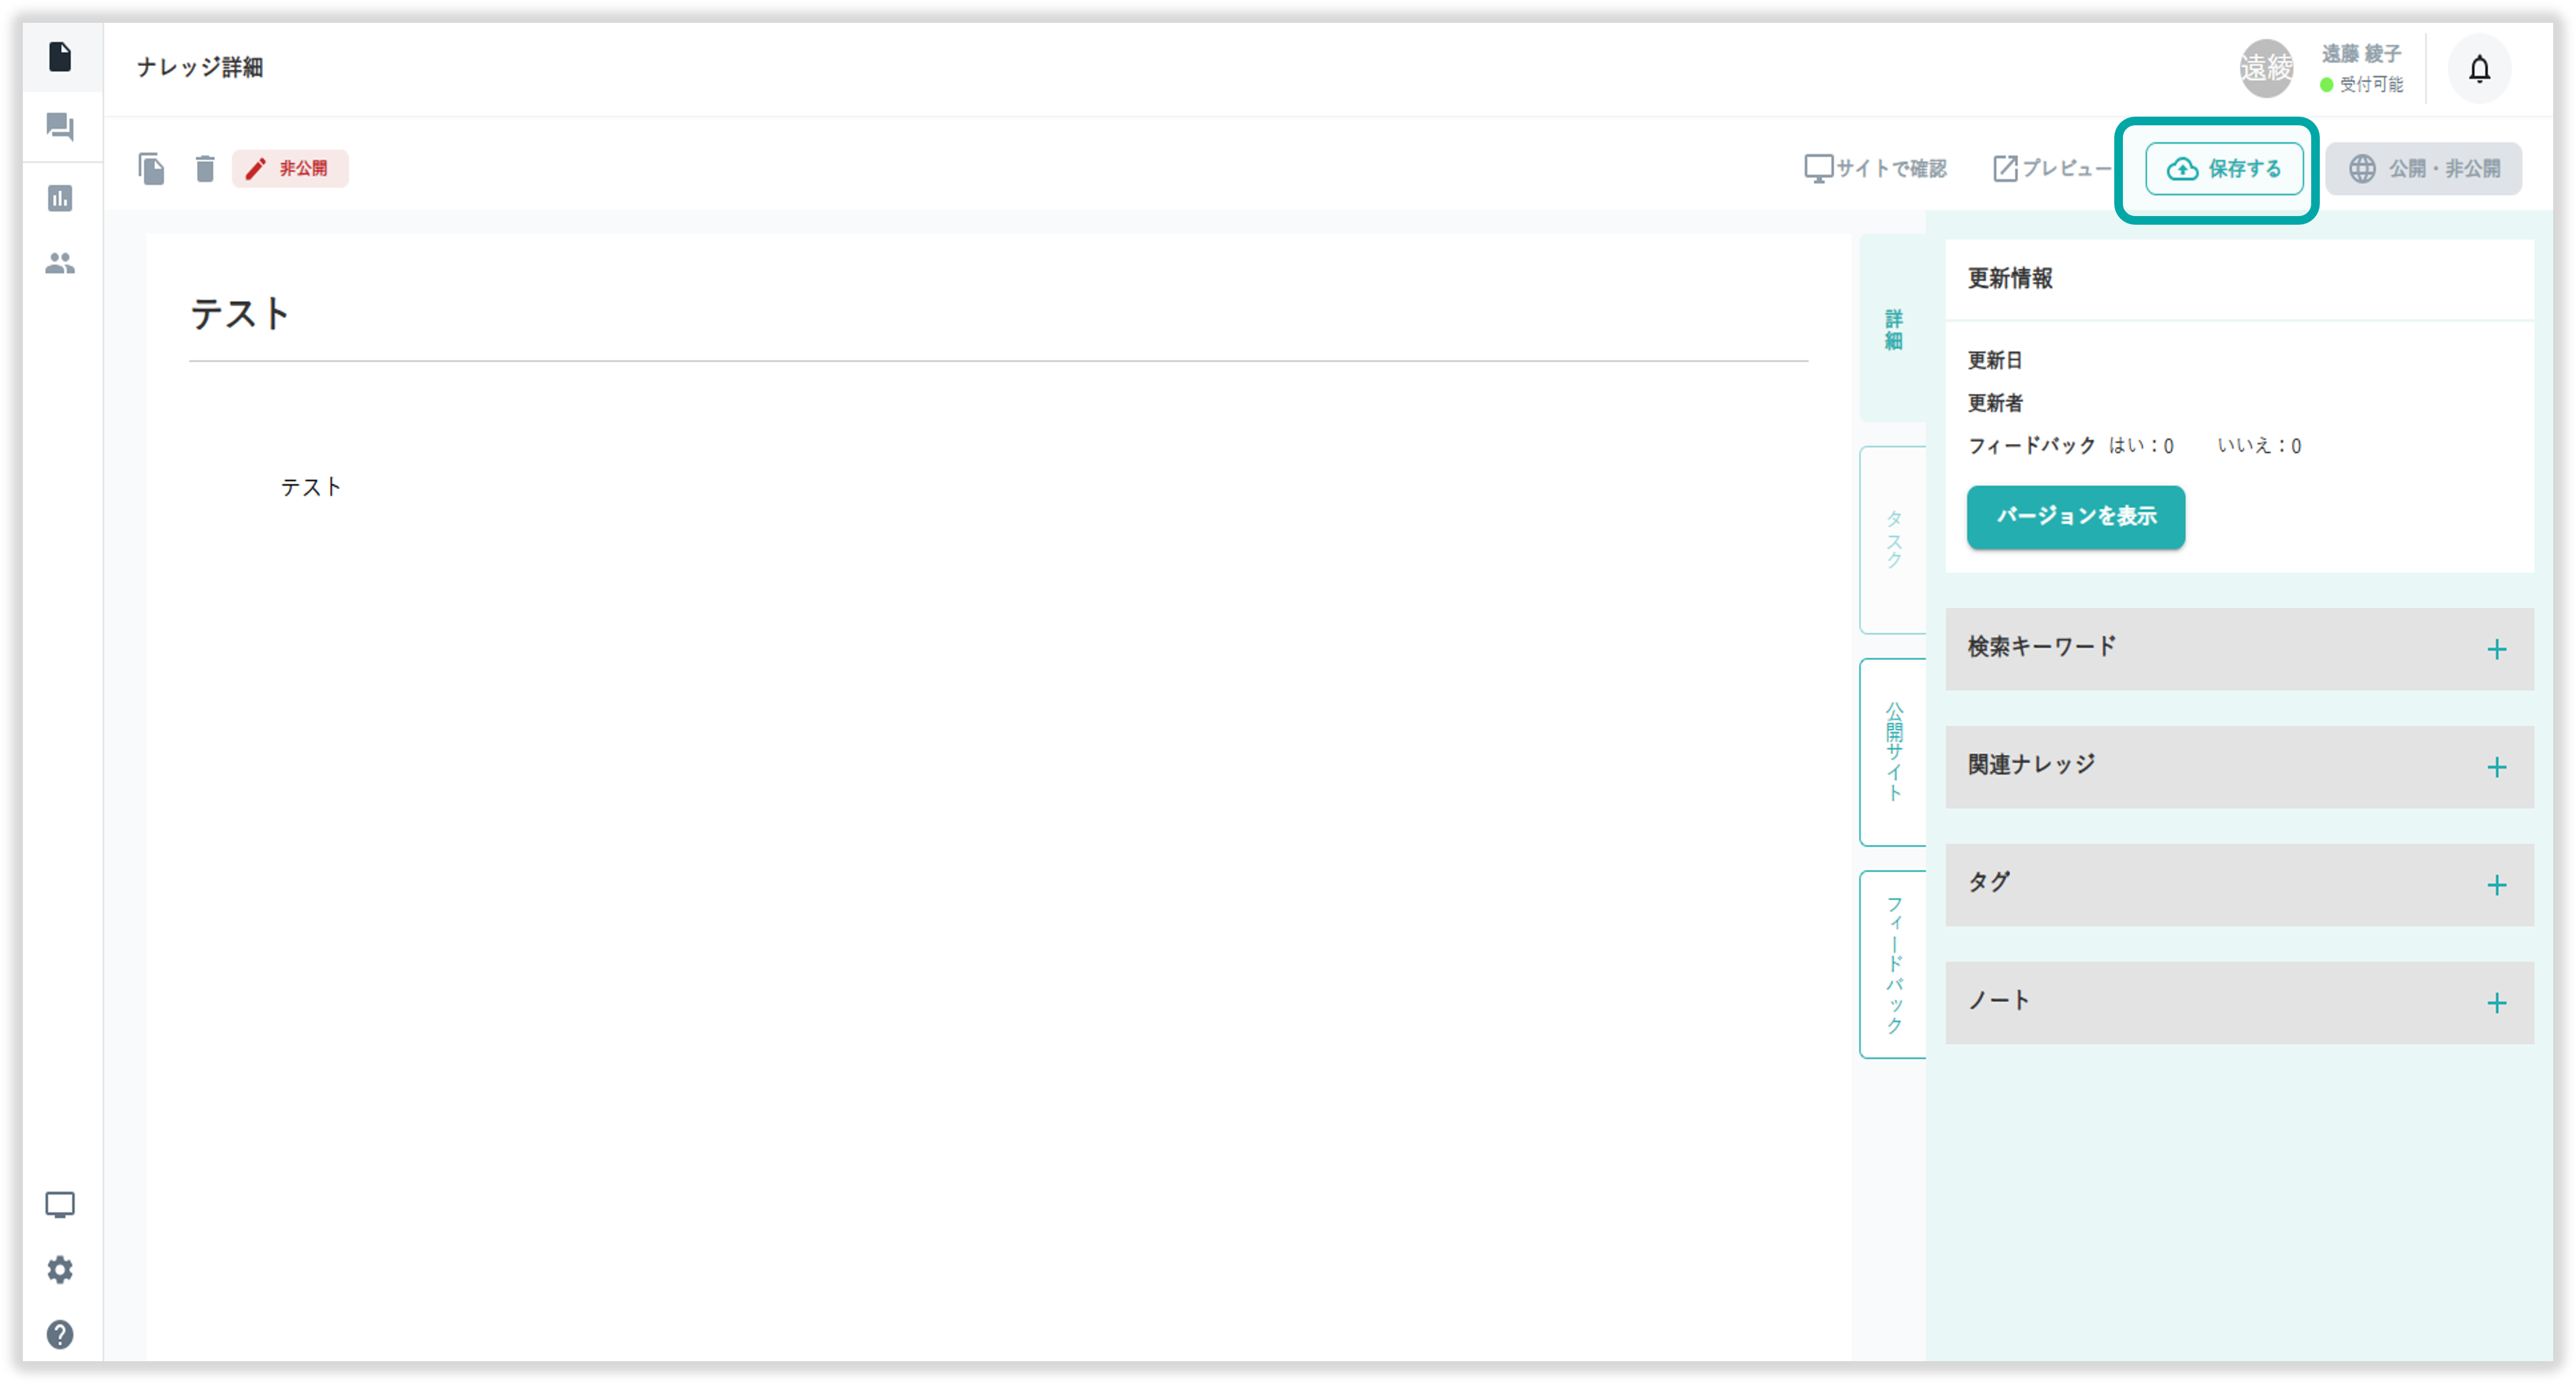Switch to the フィードバック vertical tab

[1893, 965]
